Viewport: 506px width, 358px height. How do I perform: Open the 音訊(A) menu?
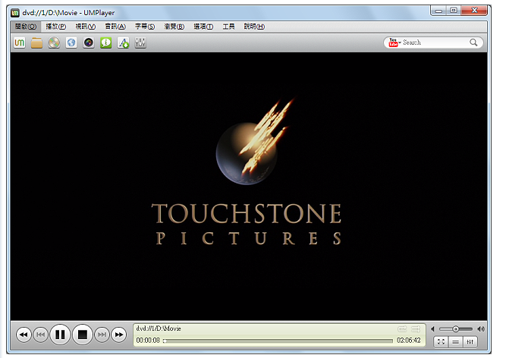pos(115,27)
